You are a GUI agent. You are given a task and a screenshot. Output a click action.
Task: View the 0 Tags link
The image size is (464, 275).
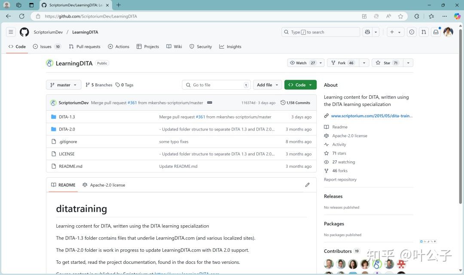(124, 85)
